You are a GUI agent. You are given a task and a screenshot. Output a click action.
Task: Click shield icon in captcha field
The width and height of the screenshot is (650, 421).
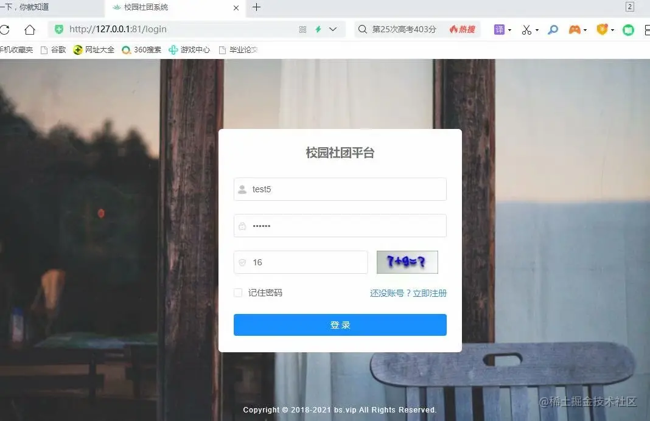[242, 262]
